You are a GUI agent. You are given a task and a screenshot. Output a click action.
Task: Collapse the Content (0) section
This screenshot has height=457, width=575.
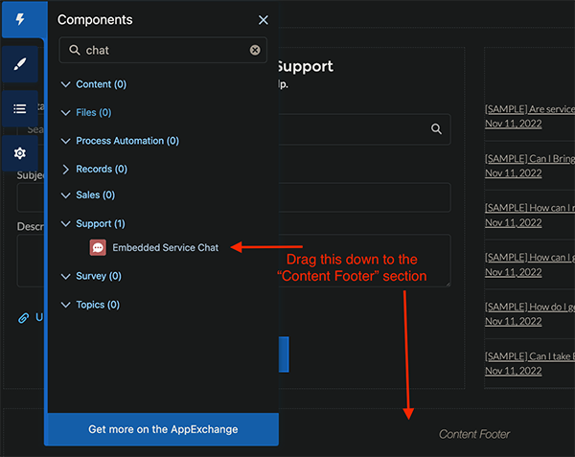tap(65, 84)
